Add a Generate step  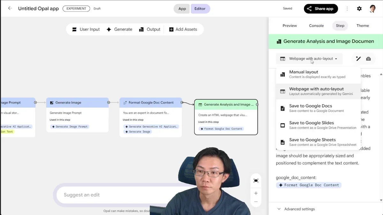pyautogui.click(x=119, y=29)
